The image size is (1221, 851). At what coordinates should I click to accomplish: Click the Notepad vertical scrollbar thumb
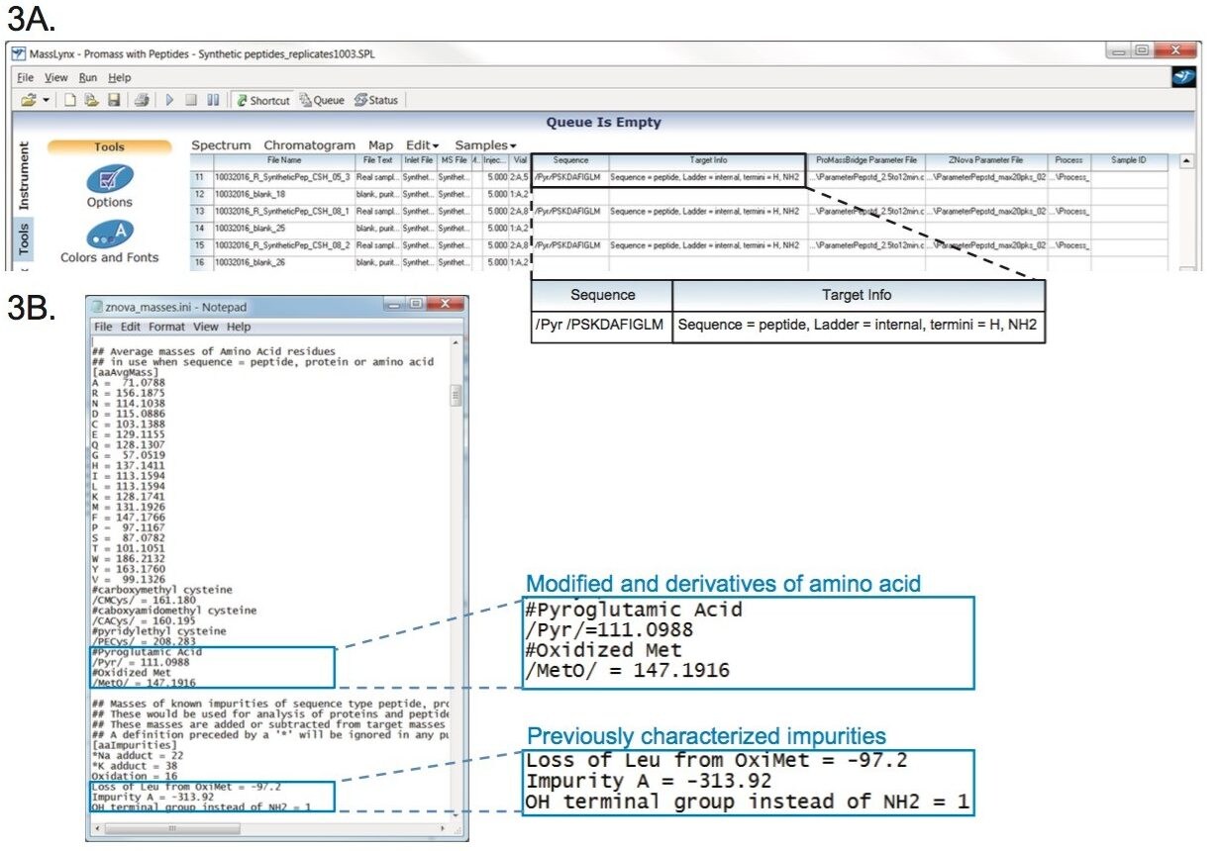click(456, 394)
